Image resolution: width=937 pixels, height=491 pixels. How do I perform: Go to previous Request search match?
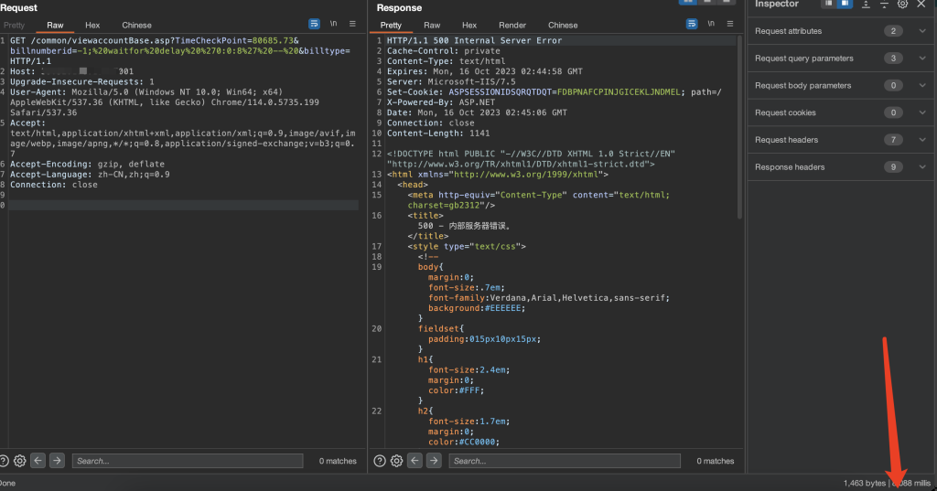click(38, 461)
